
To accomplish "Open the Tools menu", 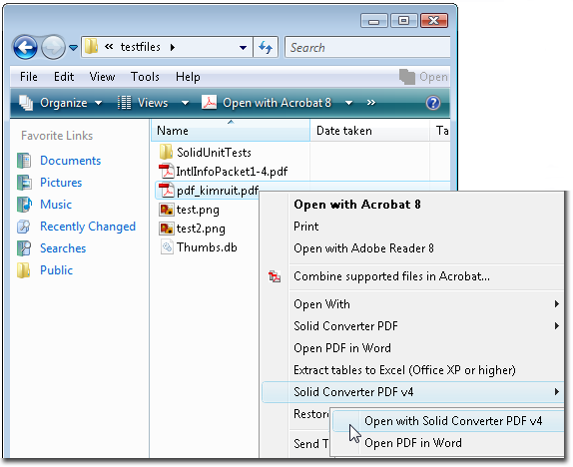I will tap(145, 77).
